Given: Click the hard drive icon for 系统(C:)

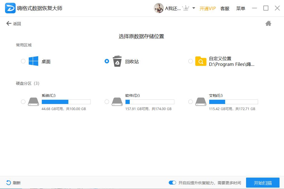Looking at the screenshot, I should pyautogui.click(x=33, y=101).
